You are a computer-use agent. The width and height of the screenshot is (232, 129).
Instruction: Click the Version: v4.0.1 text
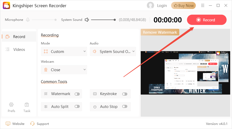click(217, 124)
